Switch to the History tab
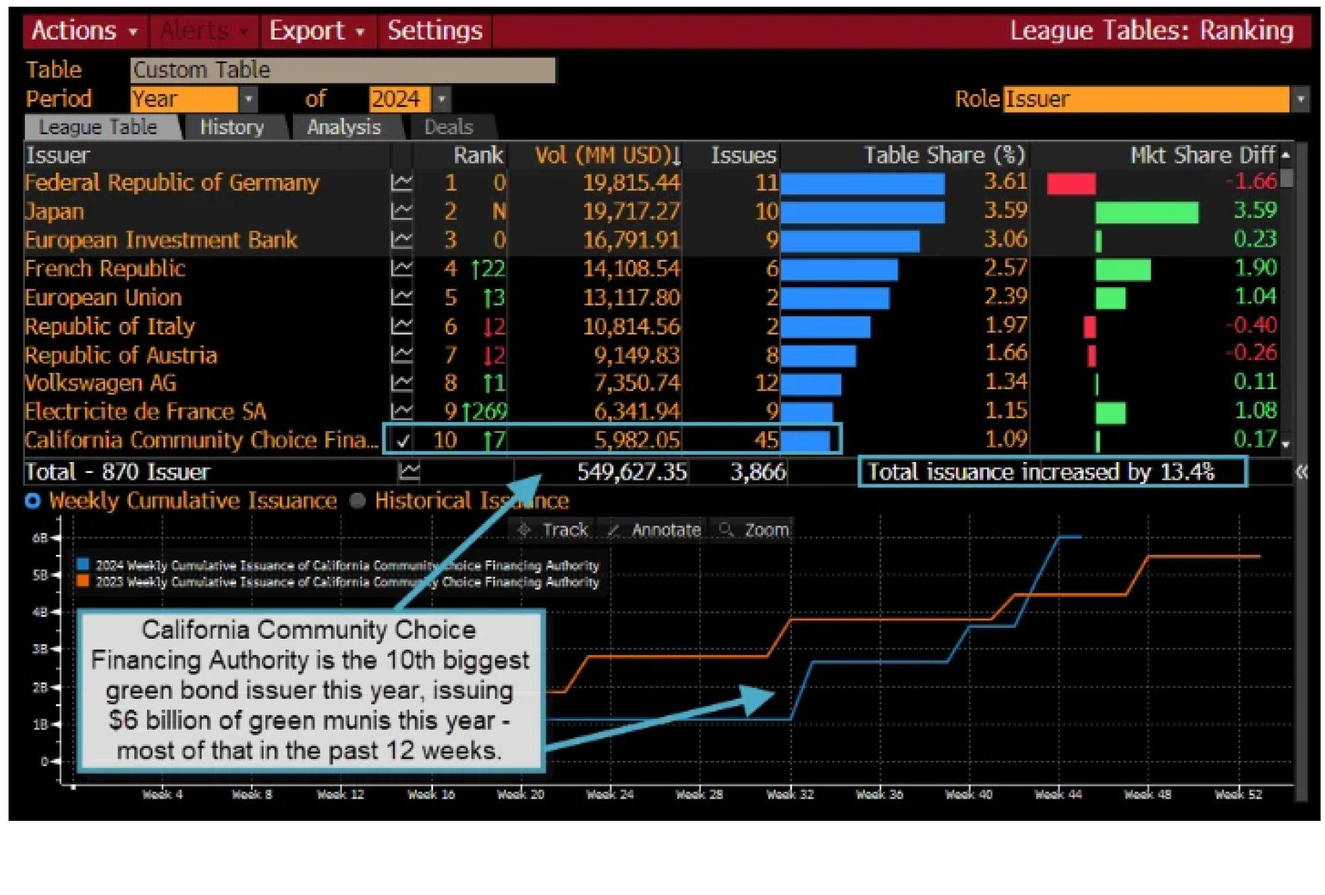 coord(232,127)
